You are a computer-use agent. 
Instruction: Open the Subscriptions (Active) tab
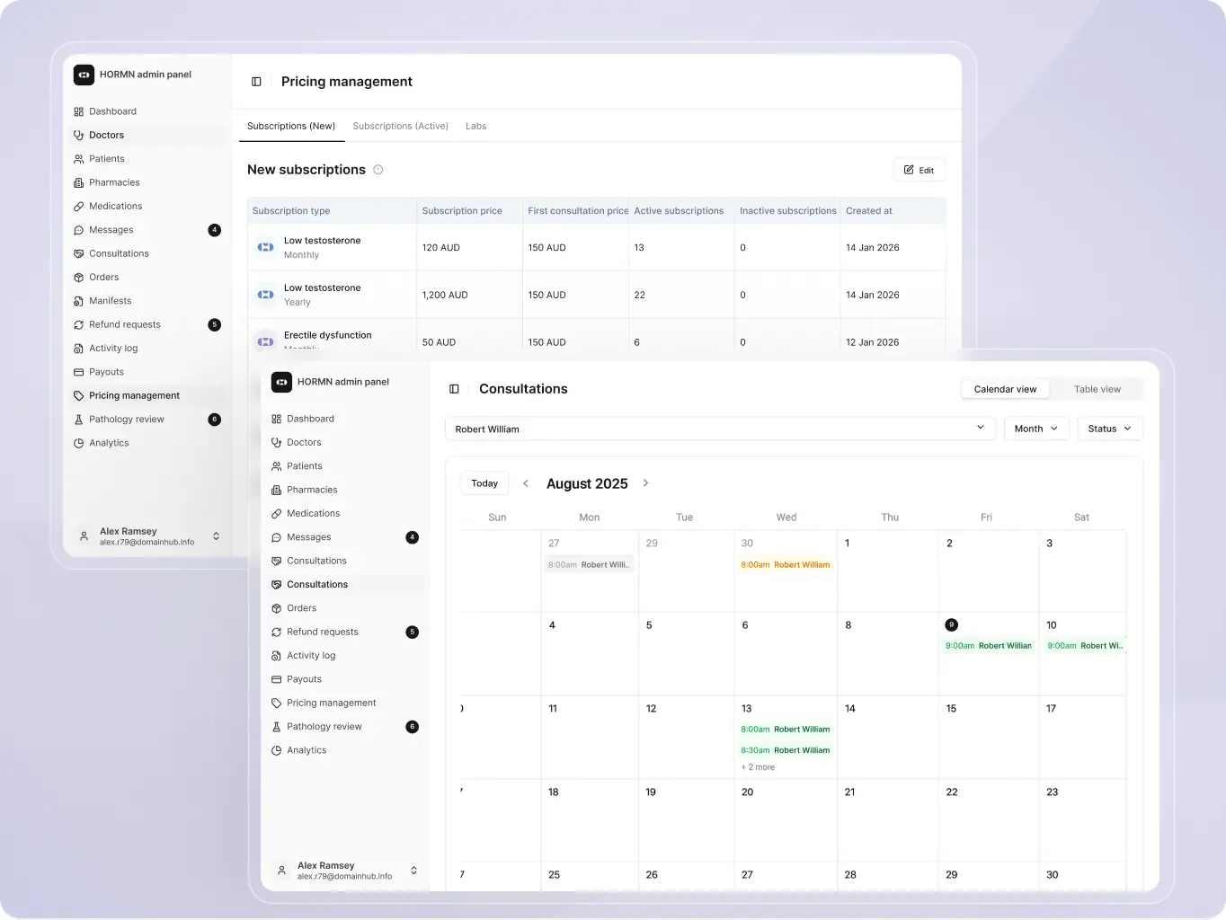tap(400, 126)
